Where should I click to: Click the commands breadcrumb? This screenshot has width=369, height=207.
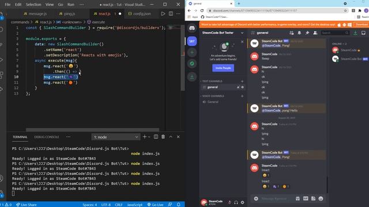pyautogui.click(x=20, y=22)
